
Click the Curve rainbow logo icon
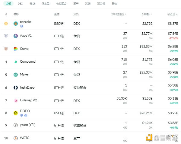pos(16,49)
